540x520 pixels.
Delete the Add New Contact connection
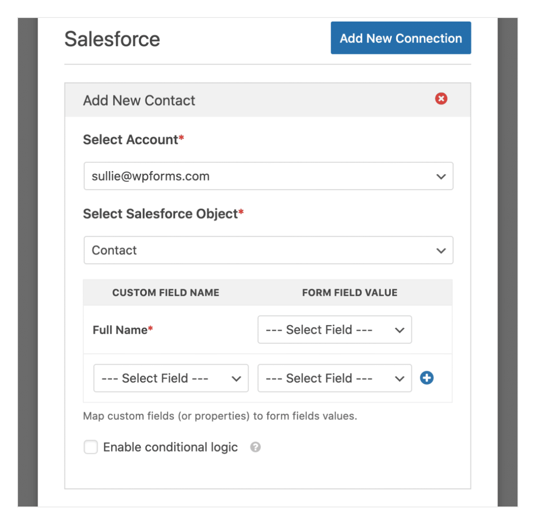click(x=441, y=99)
